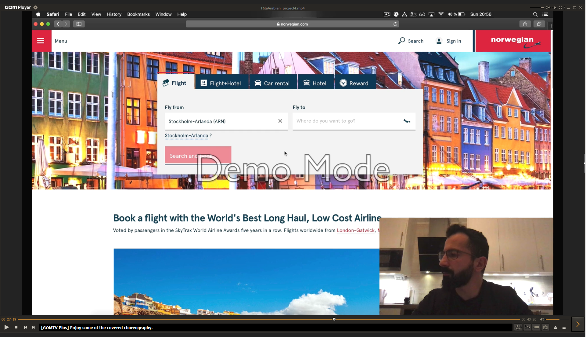Viewport: 586px width, 337px height.
Task: Select the Car rental tab
Action: [272, 83]
